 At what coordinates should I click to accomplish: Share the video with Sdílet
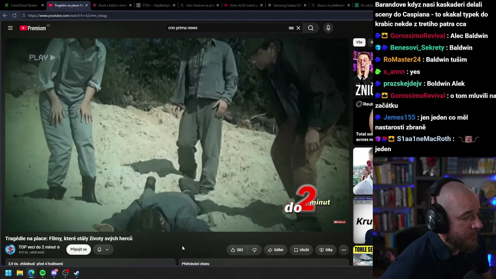tap(276, 250)
